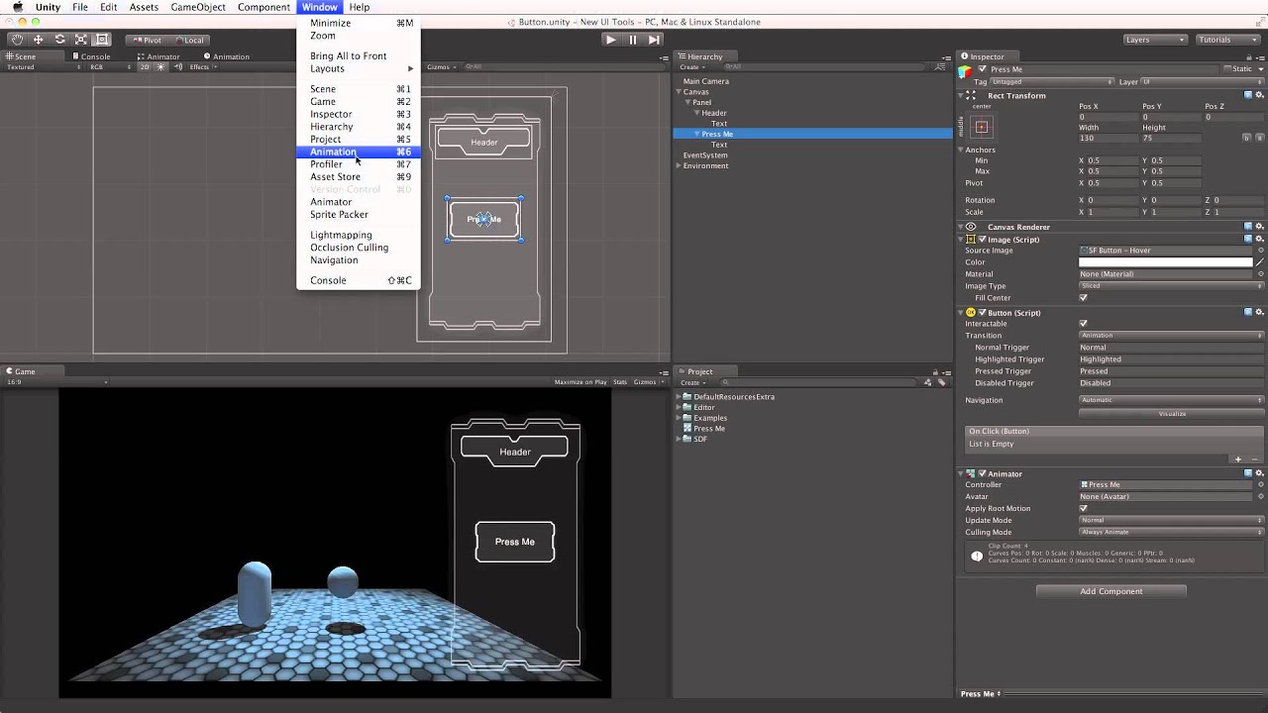Select the Rect Transform tool

pos(102,40)
